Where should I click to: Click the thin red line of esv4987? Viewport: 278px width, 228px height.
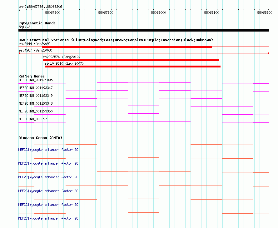[144, 53]
